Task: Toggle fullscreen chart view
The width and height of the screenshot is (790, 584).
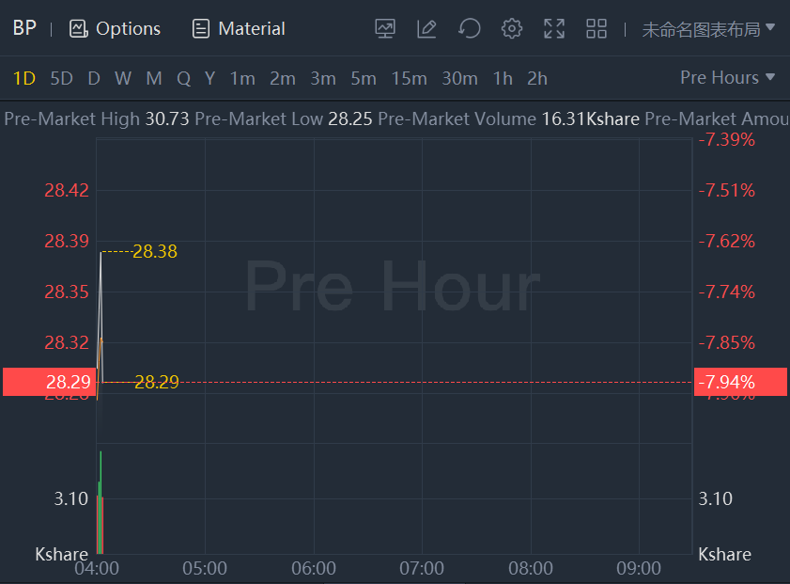Action: (x=554, y=28)
